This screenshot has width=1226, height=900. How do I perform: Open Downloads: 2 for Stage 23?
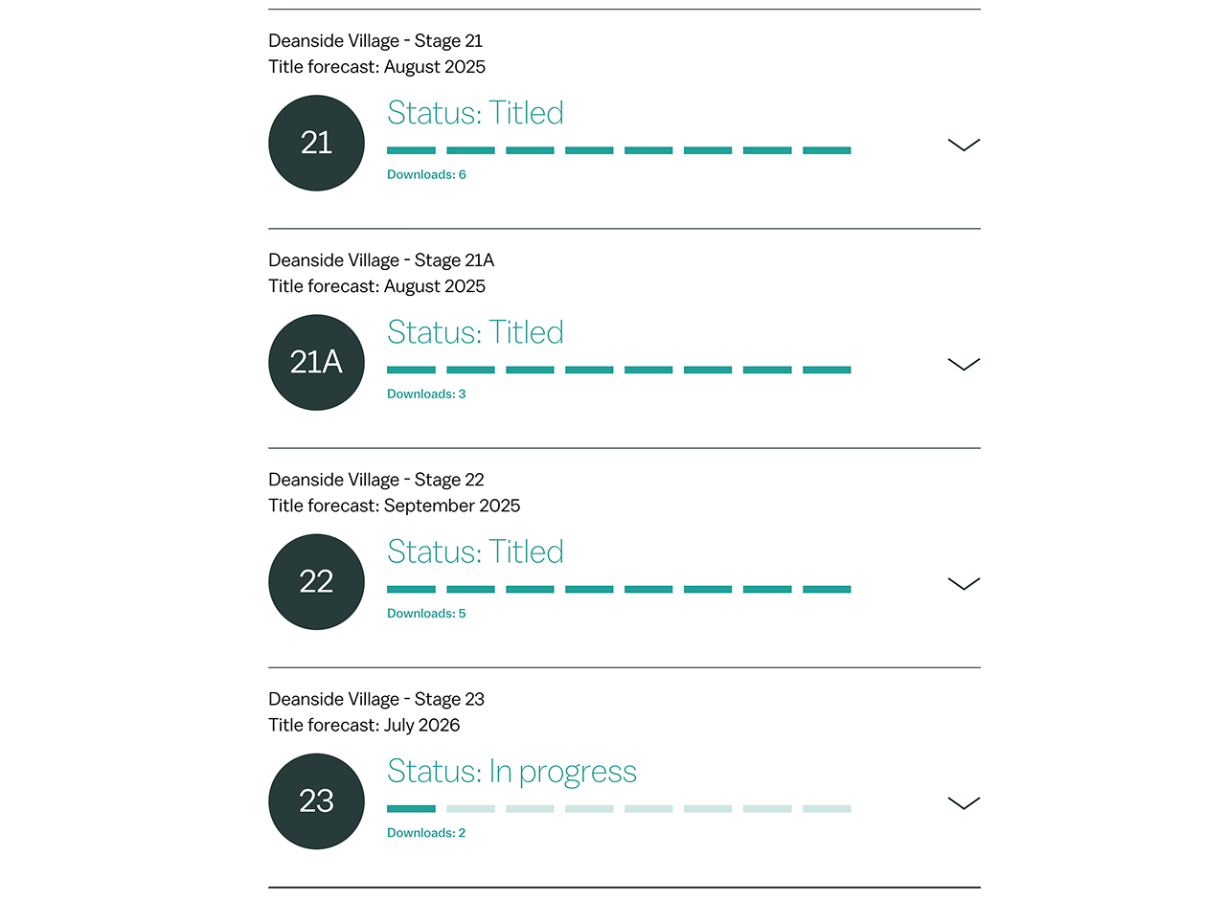click(426, 833)
